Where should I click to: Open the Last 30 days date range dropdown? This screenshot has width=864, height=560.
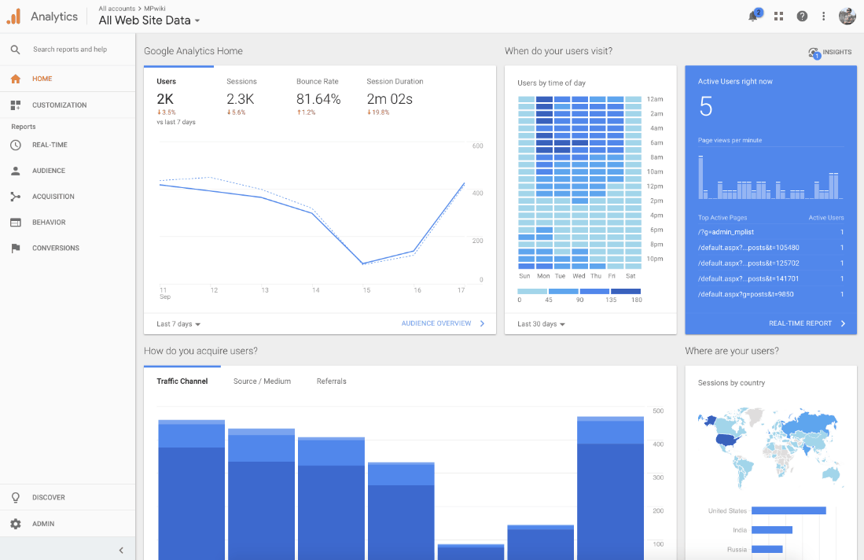tap(541, 324)
